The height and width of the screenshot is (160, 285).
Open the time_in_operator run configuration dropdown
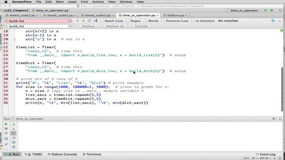pyautogui.click(x=244, y=10)
